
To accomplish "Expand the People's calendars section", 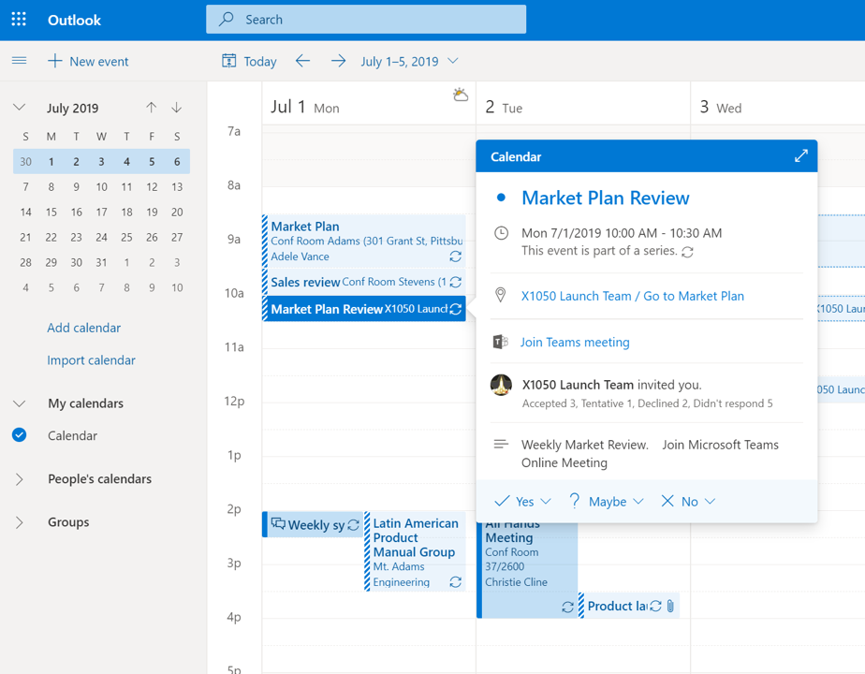I will click(20, 479).
